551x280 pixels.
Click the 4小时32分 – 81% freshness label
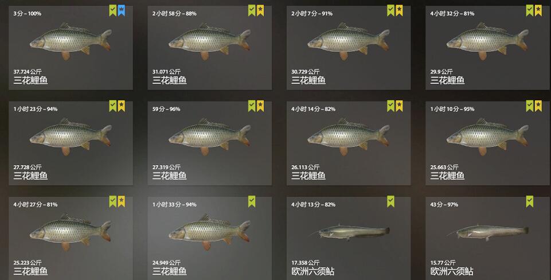(452, 14)
